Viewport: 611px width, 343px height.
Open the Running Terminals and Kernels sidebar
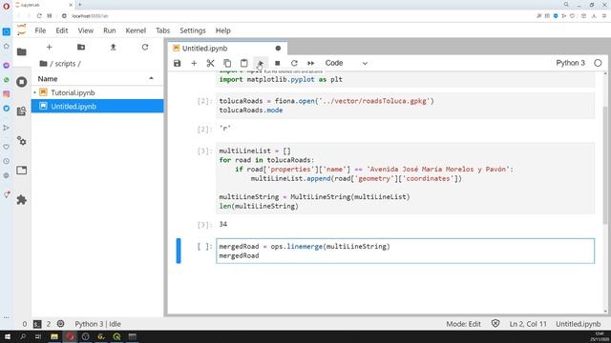tap(22, 82)
